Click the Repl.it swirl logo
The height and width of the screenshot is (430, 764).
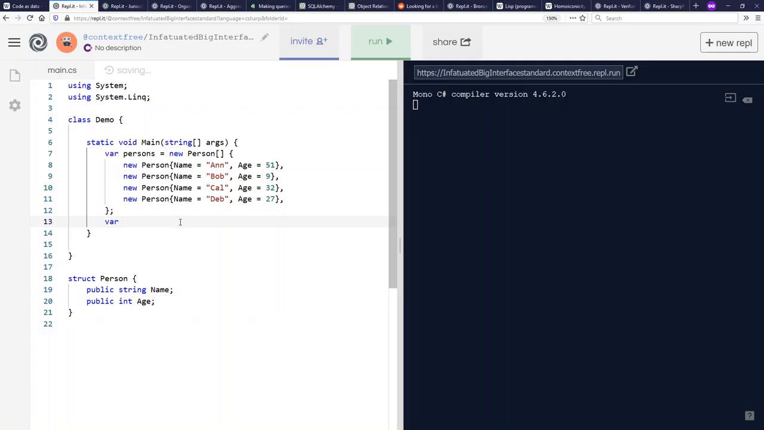click(x=38, y=42)
